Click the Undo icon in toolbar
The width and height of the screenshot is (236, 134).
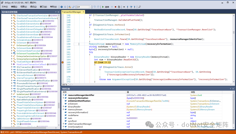[94, 7]
